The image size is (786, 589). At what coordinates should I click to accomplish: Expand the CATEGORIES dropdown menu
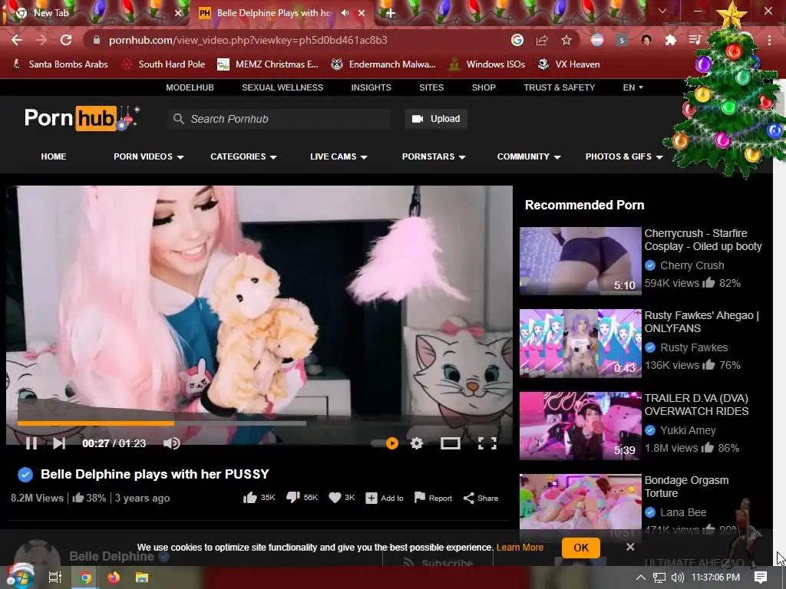pyautogui.click(x=243, y=156)
